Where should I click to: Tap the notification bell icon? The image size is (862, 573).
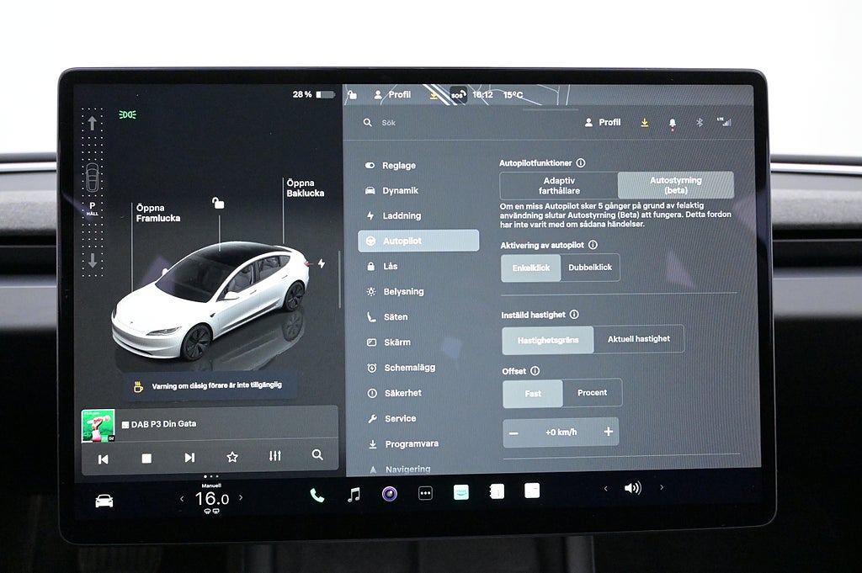point(672,123)
